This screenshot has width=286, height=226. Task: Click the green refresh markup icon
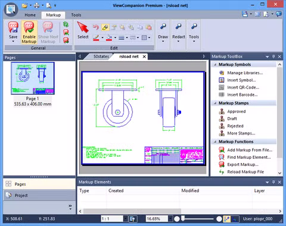[66, 24]
